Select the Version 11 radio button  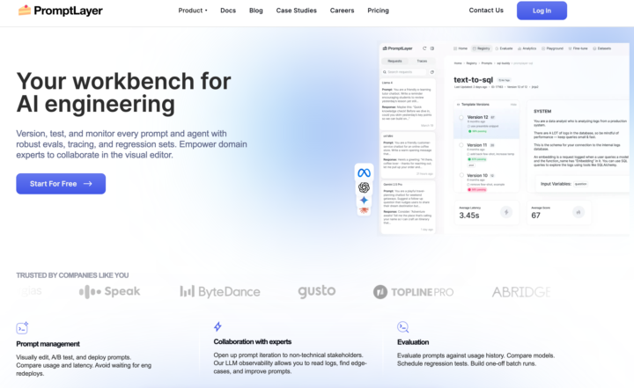461,145
